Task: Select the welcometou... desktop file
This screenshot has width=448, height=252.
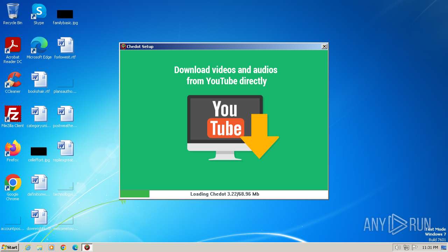Action: (x=65, y=223)
